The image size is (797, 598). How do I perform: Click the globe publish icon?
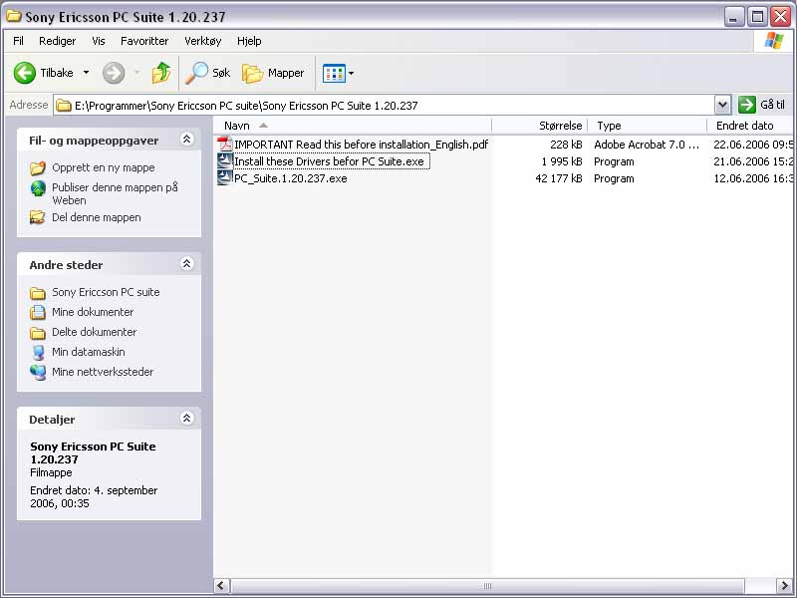pos(38,188)
